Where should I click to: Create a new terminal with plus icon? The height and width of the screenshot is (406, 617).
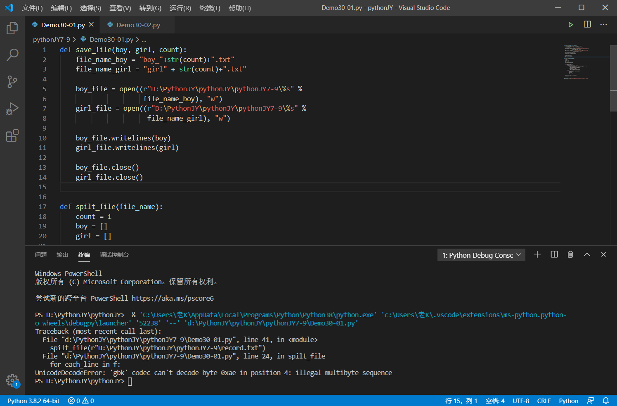click(x=537, y=254)
